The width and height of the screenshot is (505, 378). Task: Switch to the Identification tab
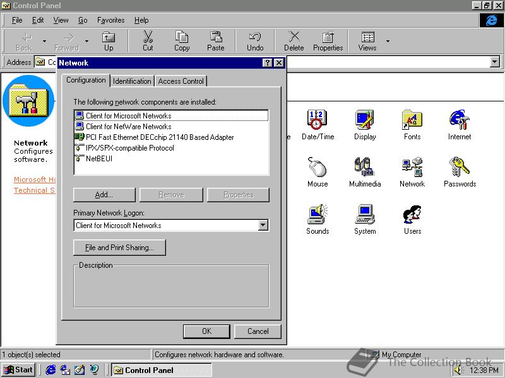(132, 81)
